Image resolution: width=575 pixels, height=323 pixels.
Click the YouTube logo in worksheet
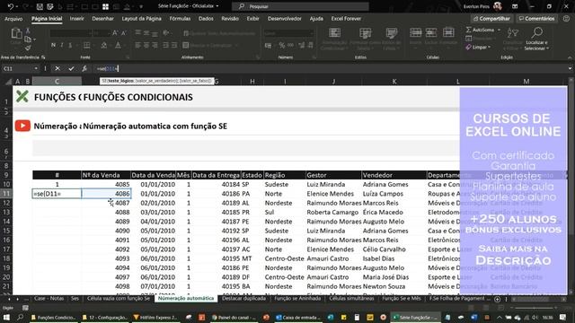click(22, 126)
